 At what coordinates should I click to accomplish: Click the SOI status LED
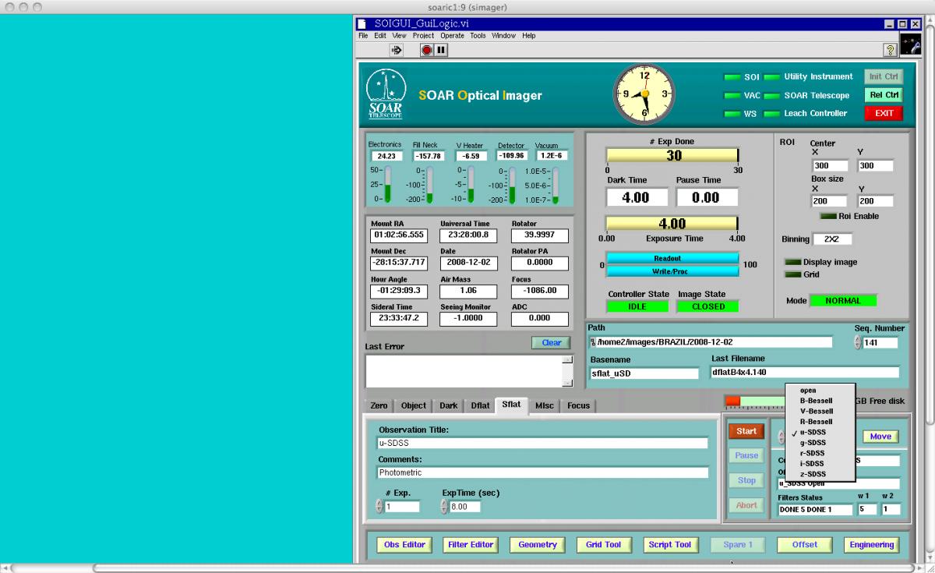pos(732,77)
